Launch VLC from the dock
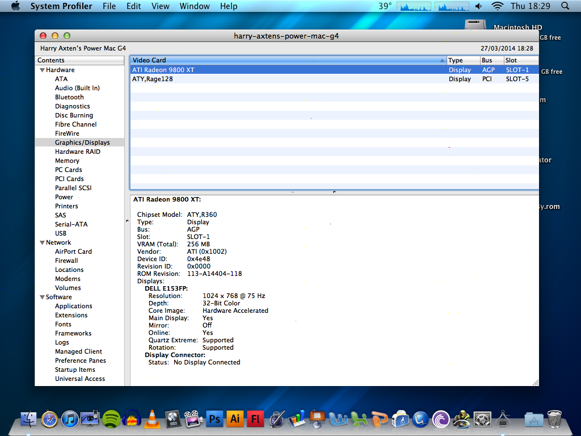Image resolution: width=581 pixels, height=436 pixels. coord(152,420)
